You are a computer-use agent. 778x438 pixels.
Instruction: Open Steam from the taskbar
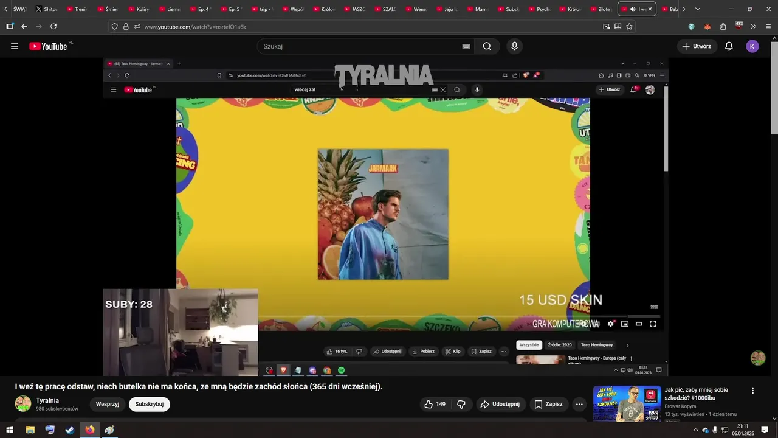pyautogui.click(x=70, y=430)
